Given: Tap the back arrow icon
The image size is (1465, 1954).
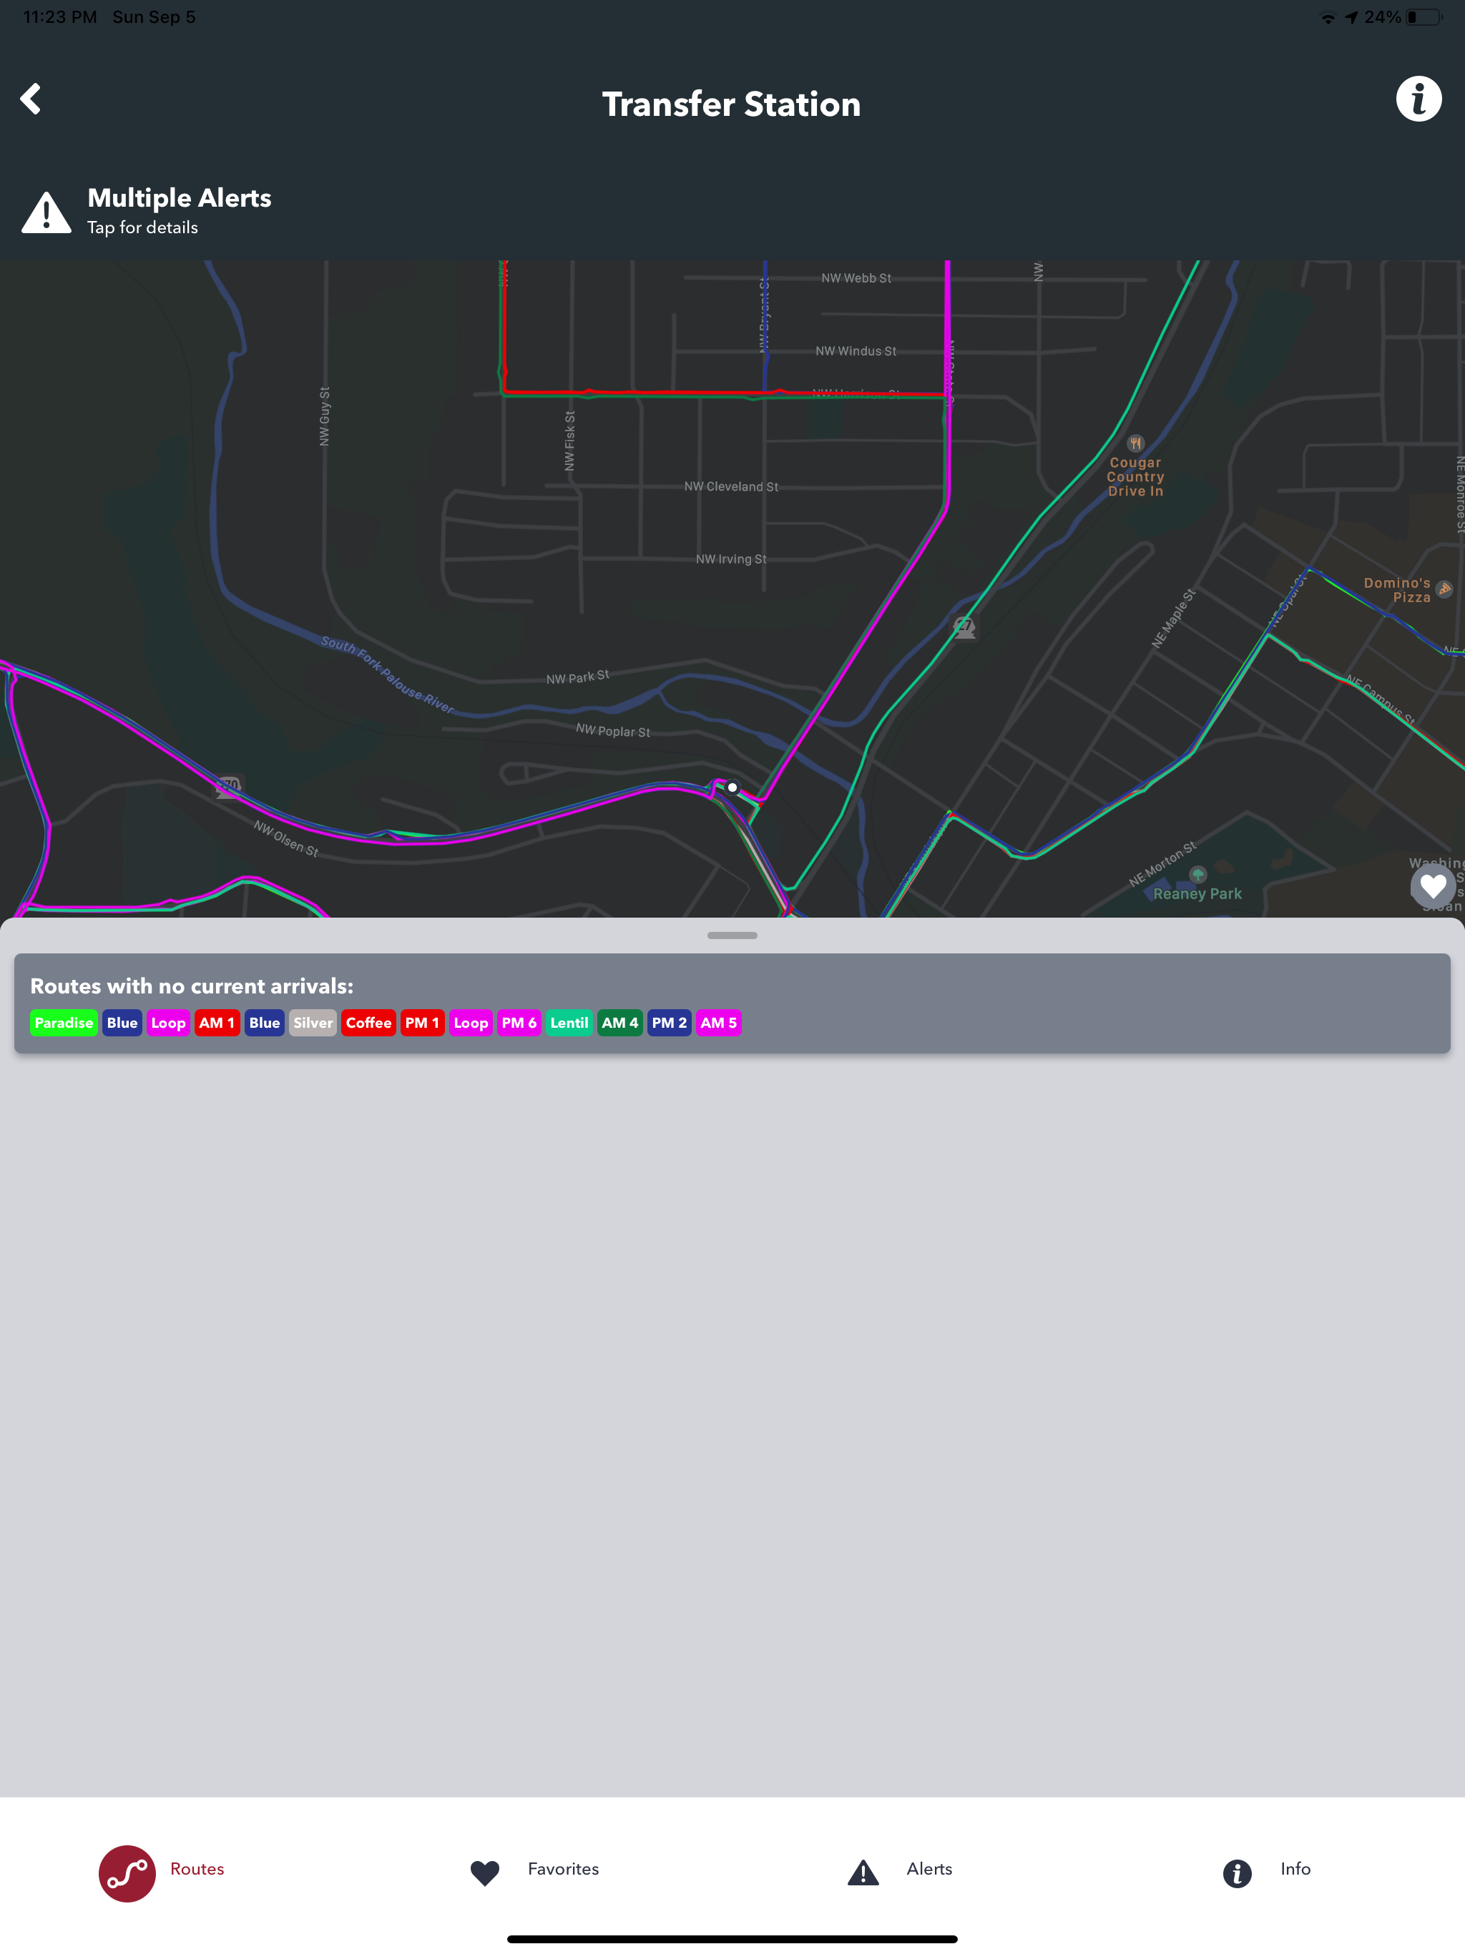Looking at the screenshot, I should [x=31, y=99].
